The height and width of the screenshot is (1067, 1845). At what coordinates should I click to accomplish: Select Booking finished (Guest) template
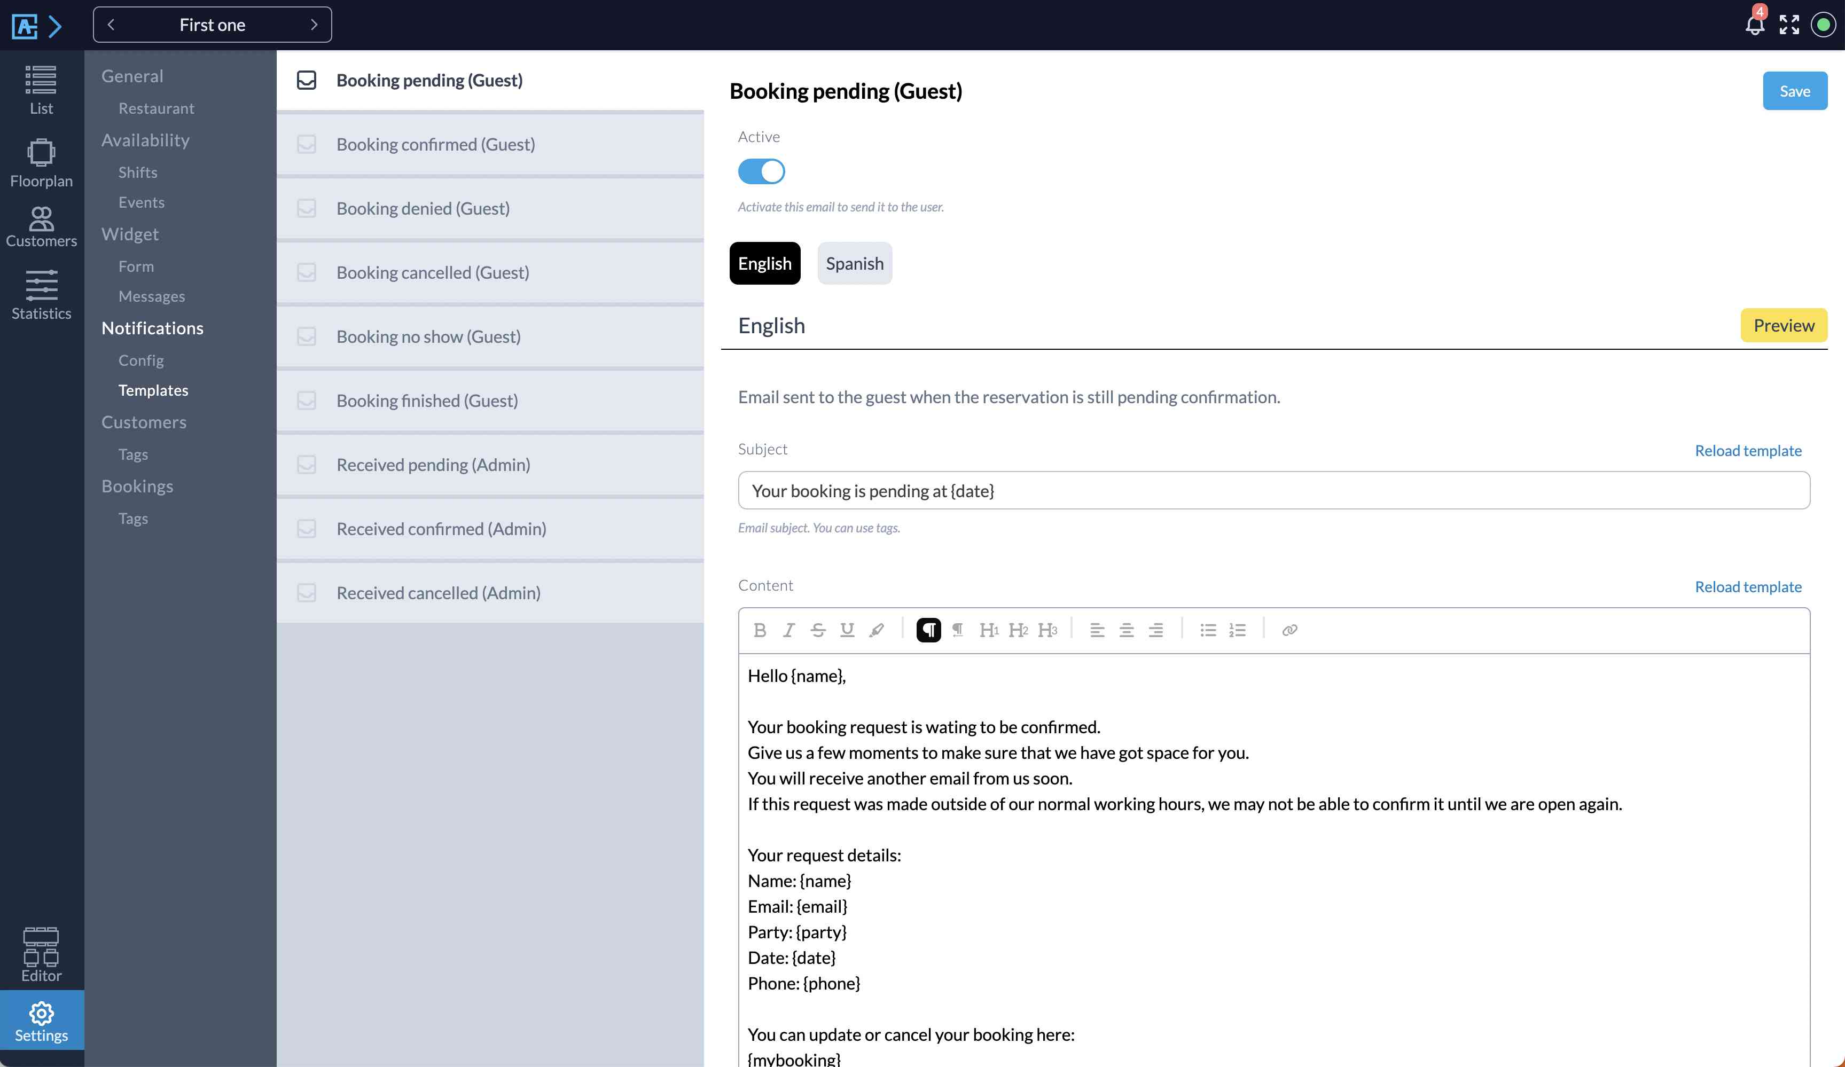(490, 401)
